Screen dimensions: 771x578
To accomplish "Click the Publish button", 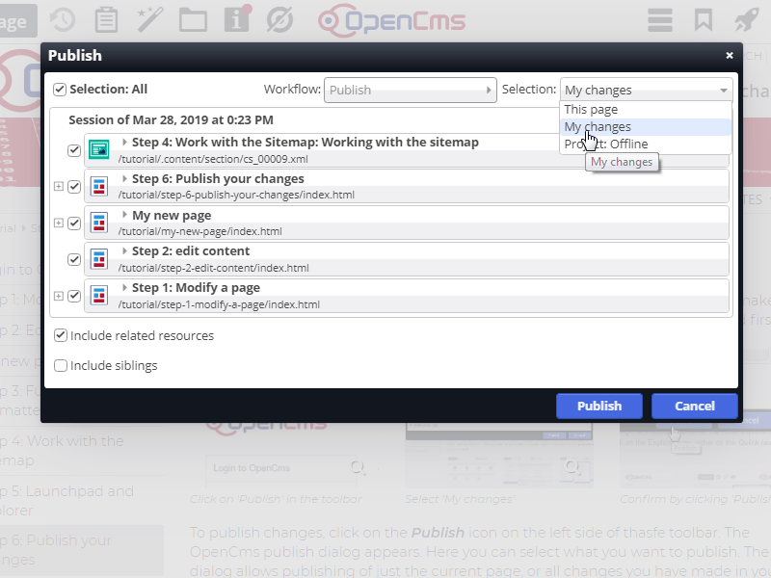I will click(x=598, y=406).
